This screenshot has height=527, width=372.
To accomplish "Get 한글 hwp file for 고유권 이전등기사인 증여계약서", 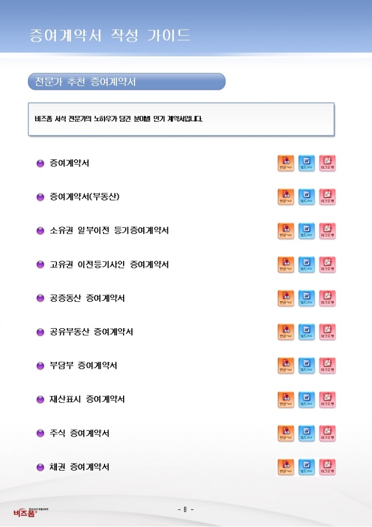I will point(286,265).
